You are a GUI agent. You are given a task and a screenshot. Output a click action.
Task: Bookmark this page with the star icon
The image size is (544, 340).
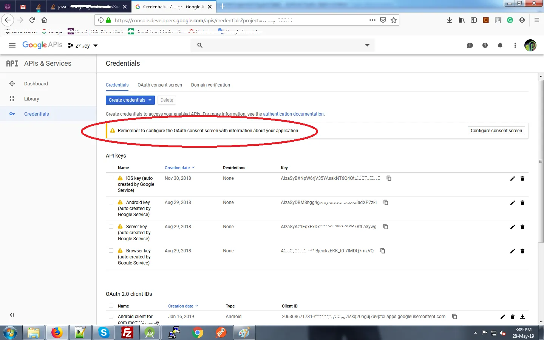(394, 20)
